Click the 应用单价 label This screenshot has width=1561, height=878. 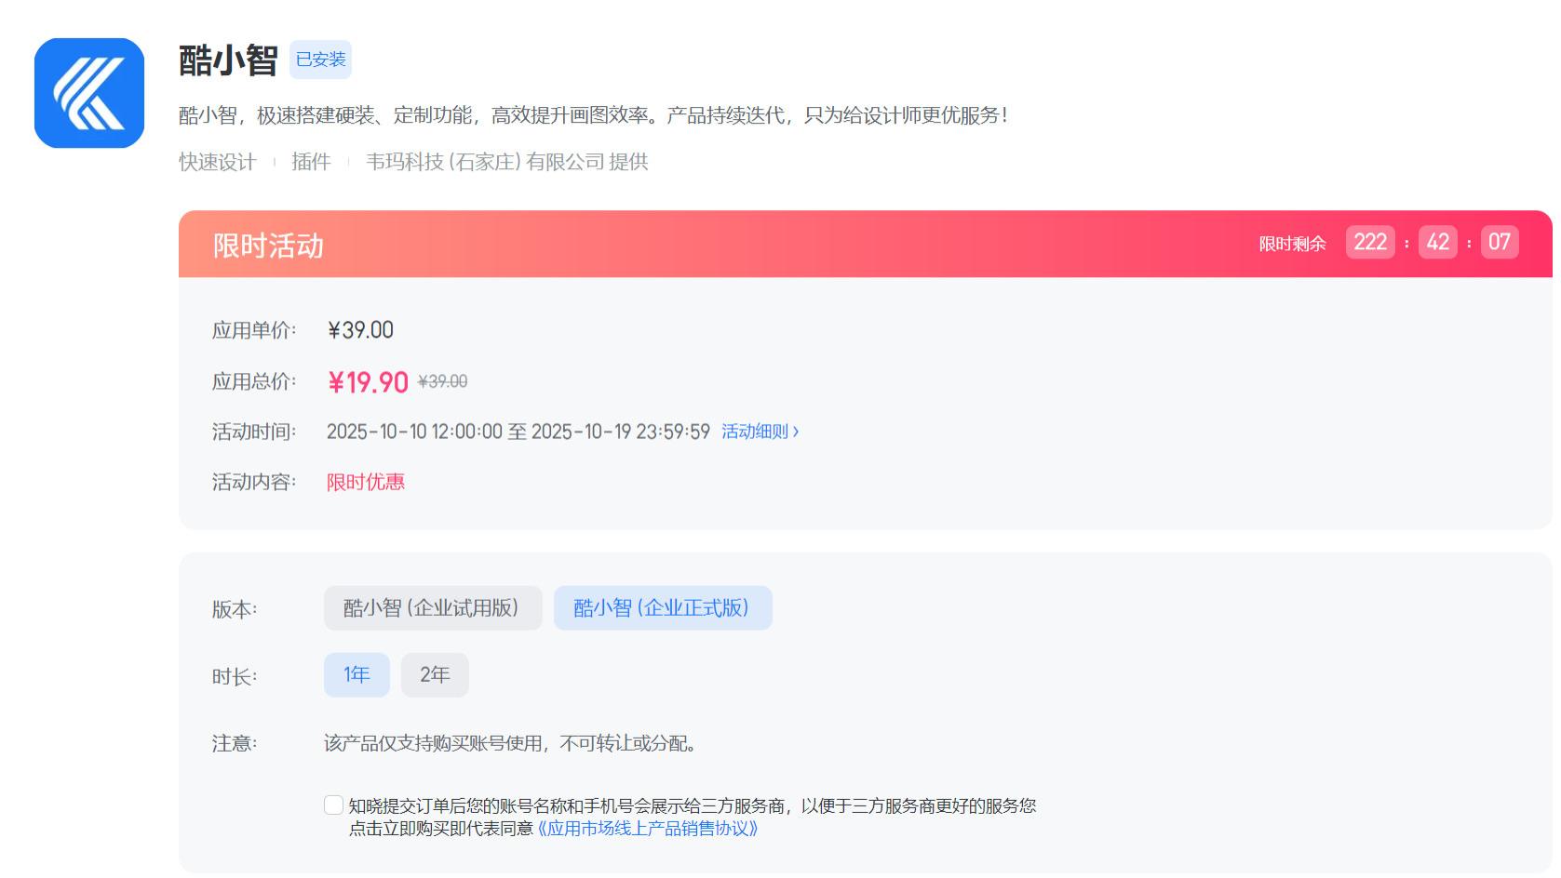(x=254, y=330)
